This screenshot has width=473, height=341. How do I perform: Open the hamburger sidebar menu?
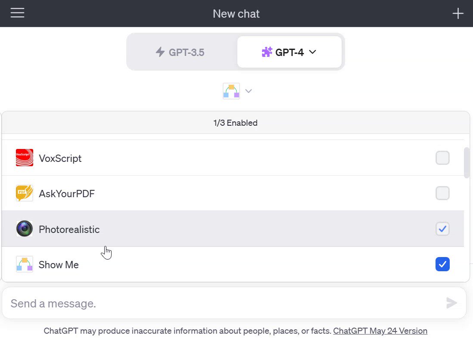17,13
